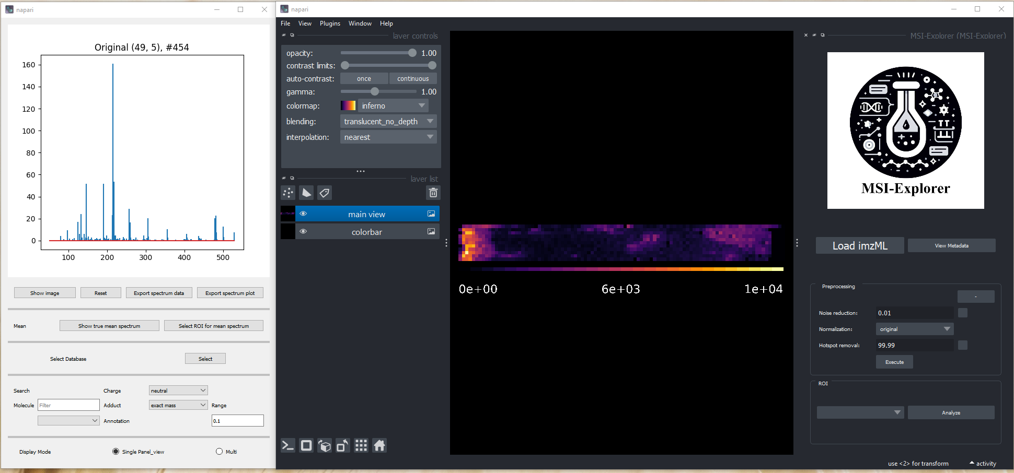Enable the Noise reduction checkbox

pos(963,313)
